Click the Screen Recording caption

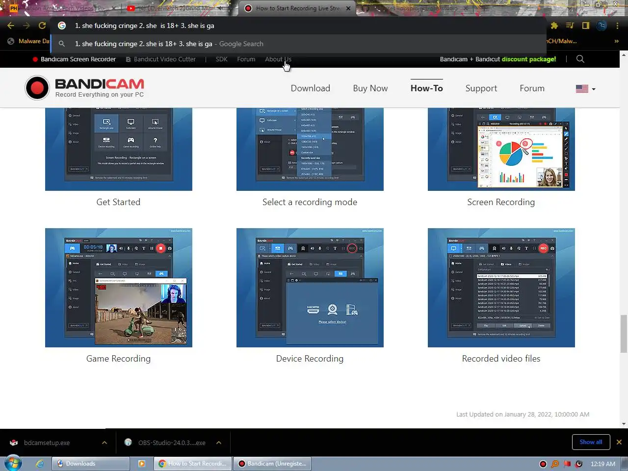pyautogui.click(x=501, y=202)
